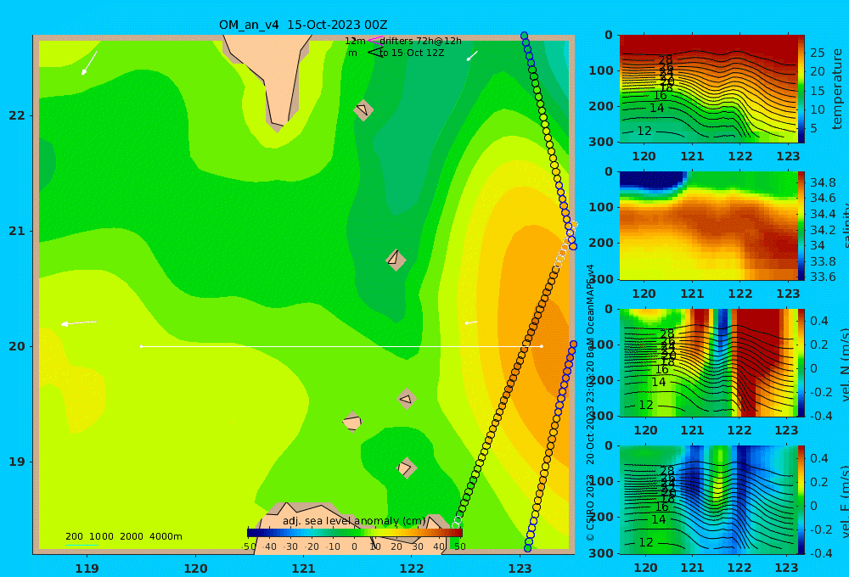849x577 pixels.
Task: Click the vel. E panel colorbar
Action: point(801,500)
